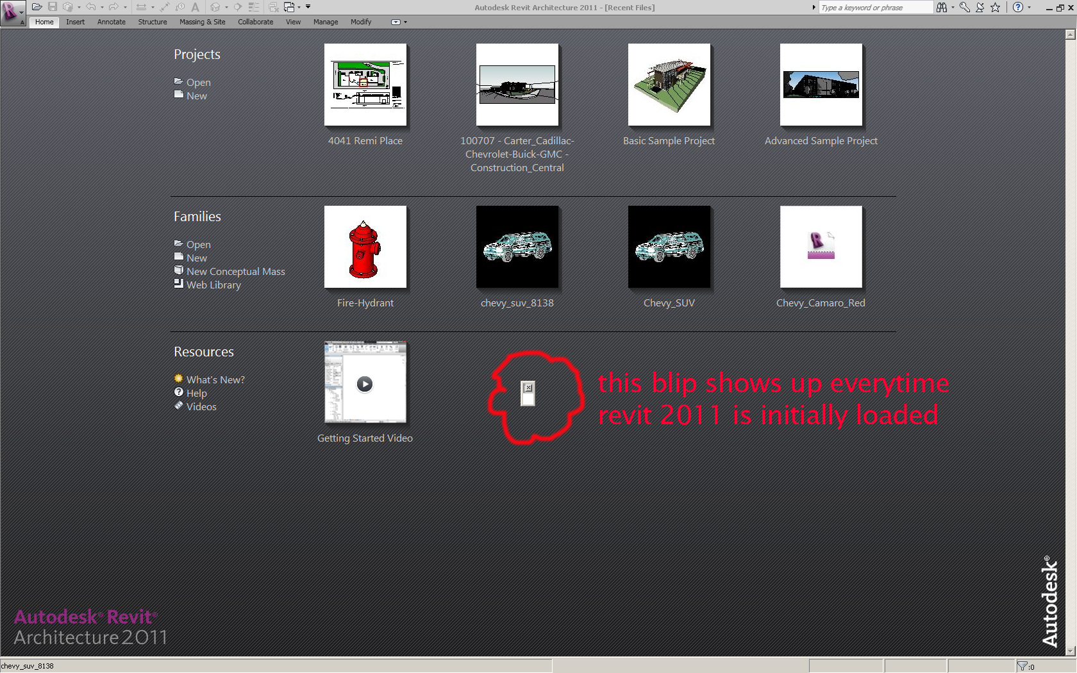
Task: Click the Switch Windows icon
Action: click(x=289, y=7)
